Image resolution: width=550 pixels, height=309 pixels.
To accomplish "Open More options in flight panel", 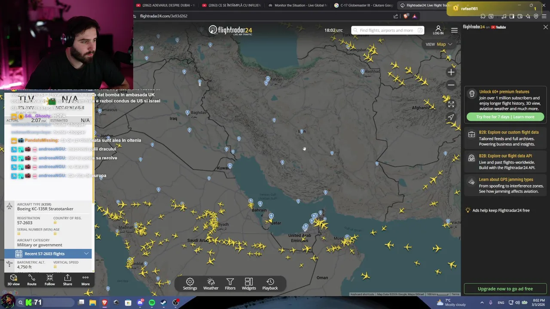I will tap(86, 280).
